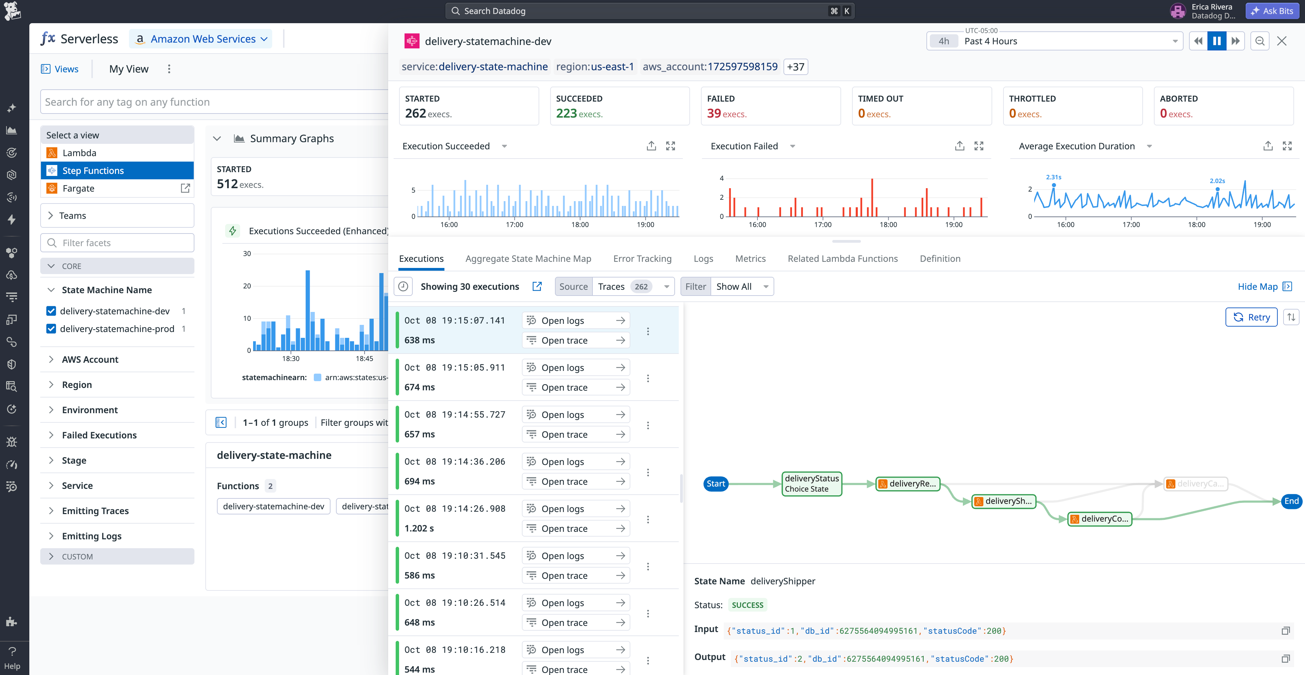Image resolution: width=1305 pixels, height=675 pixels.
Task: Open My View options menu
Action: [x=169, y=69]
